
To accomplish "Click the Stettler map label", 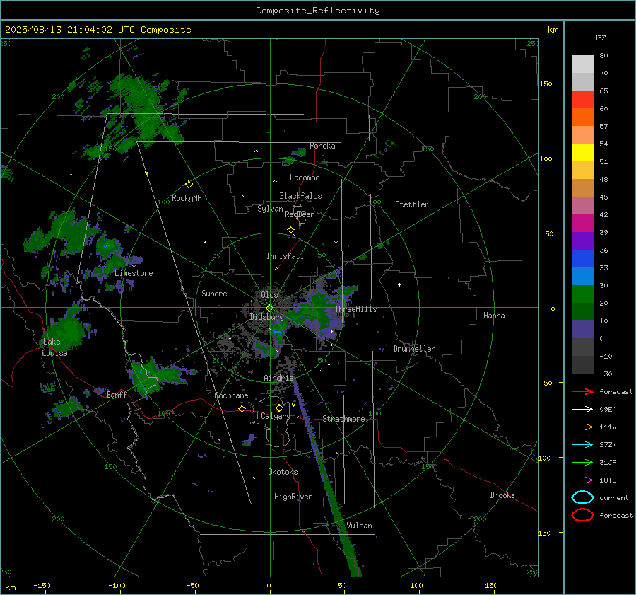I will tap(412, 204).
